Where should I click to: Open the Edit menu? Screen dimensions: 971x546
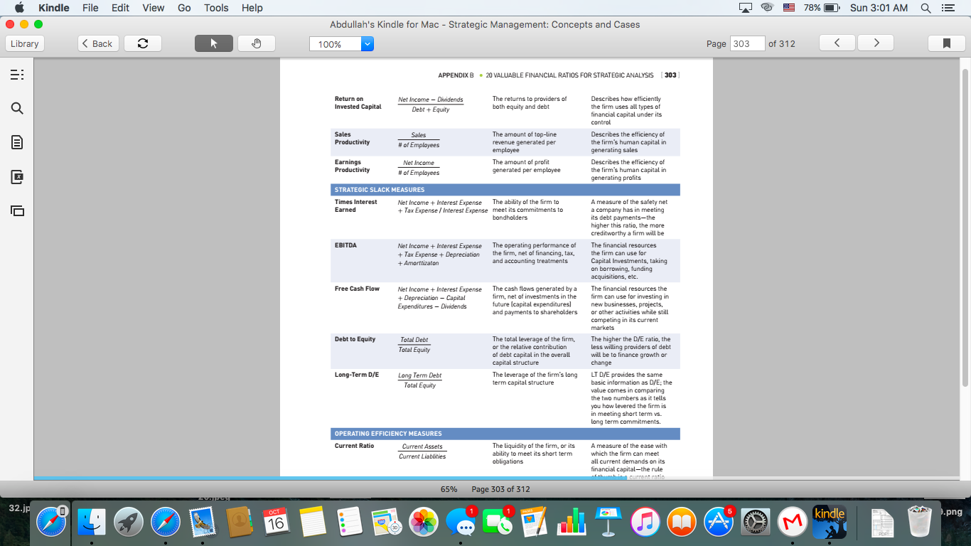(120, 8)
